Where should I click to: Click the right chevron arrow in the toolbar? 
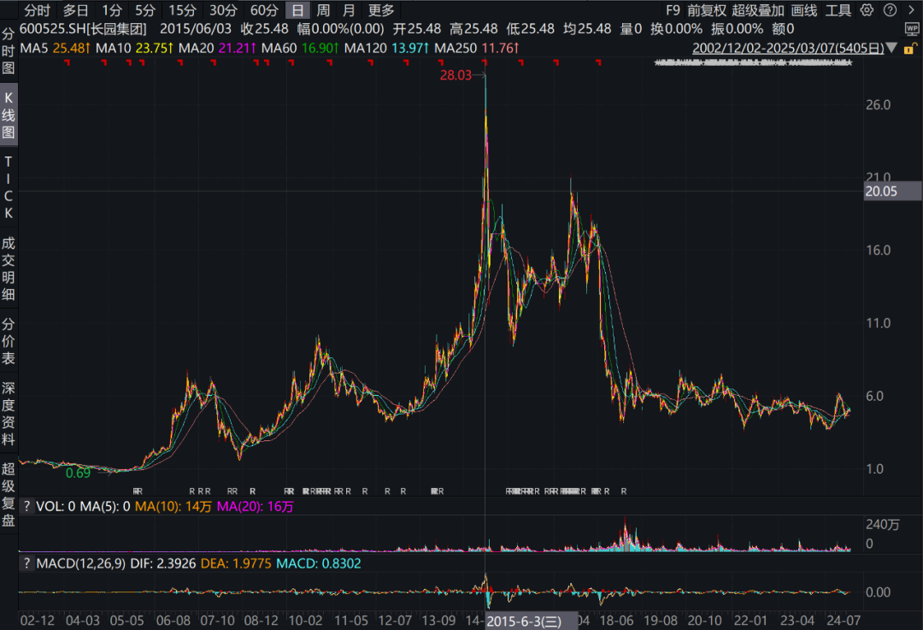[x=911, y=10]
